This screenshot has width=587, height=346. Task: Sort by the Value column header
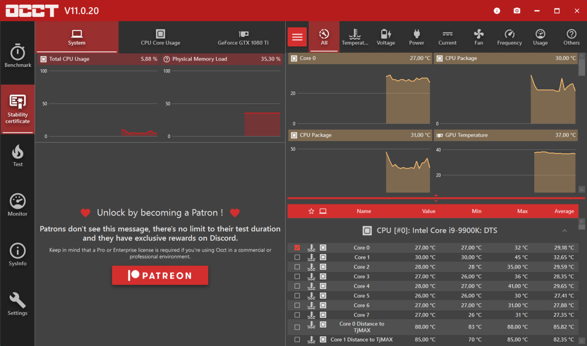coord(429,211)
